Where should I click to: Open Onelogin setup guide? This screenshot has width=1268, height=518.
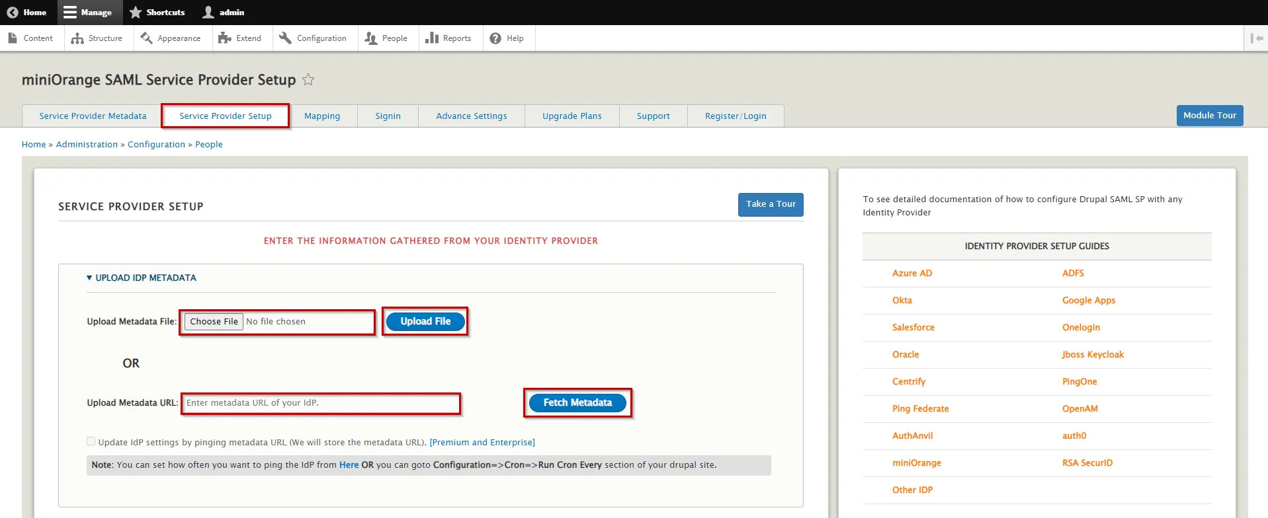[1081, 327]
